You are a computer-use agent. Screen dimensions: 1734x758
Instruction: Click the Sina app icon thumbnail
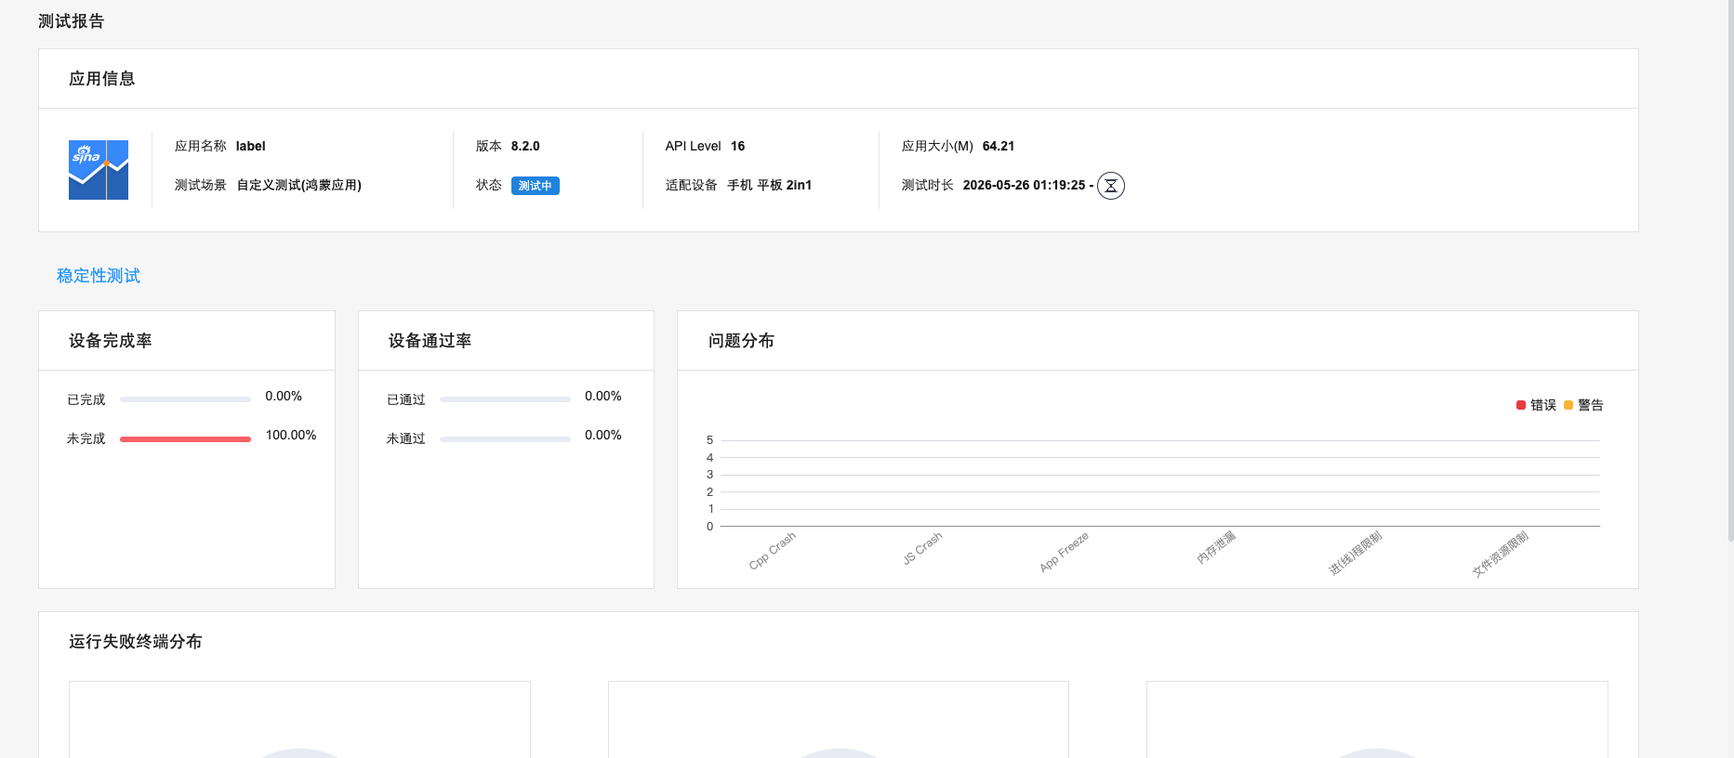tap(99, 170)
